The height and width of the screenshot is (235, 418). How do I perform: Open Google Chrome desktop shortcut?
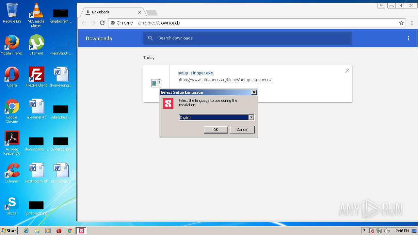(x=12, y=111)
